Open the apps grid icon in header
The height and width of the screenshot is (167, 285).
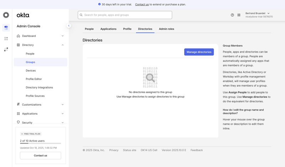coord(239,15)
